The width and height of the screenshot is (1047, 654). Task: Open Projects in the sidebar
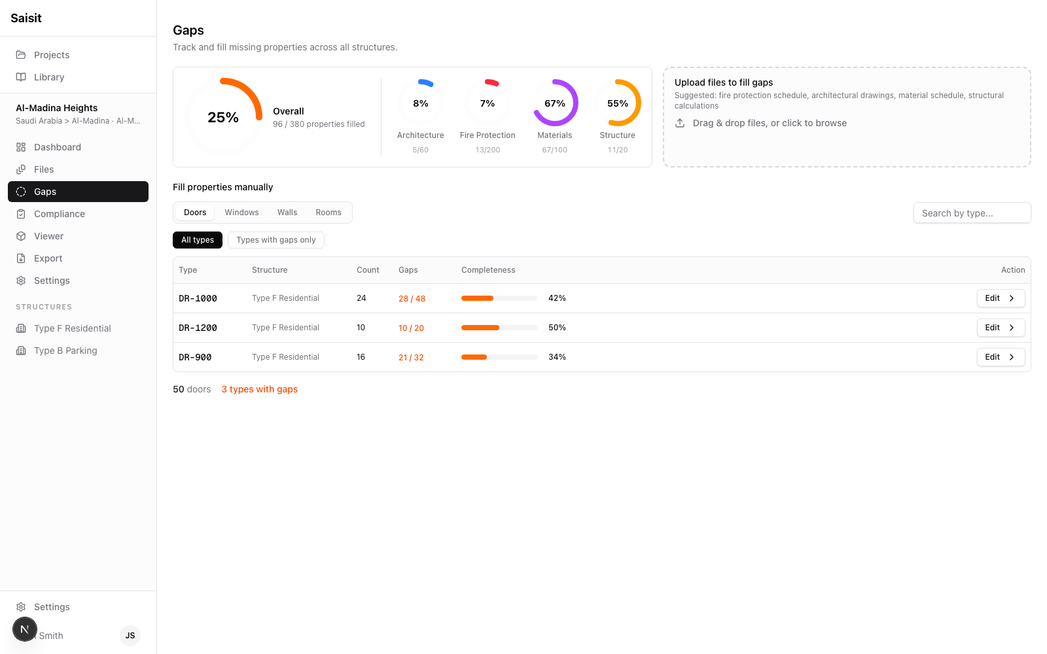click(78, 55)
